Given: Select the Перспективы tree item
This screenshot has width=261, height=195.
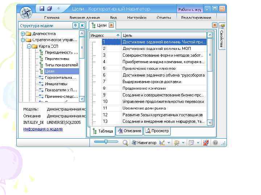Looking at the screenshot, I should pos(57,59).
